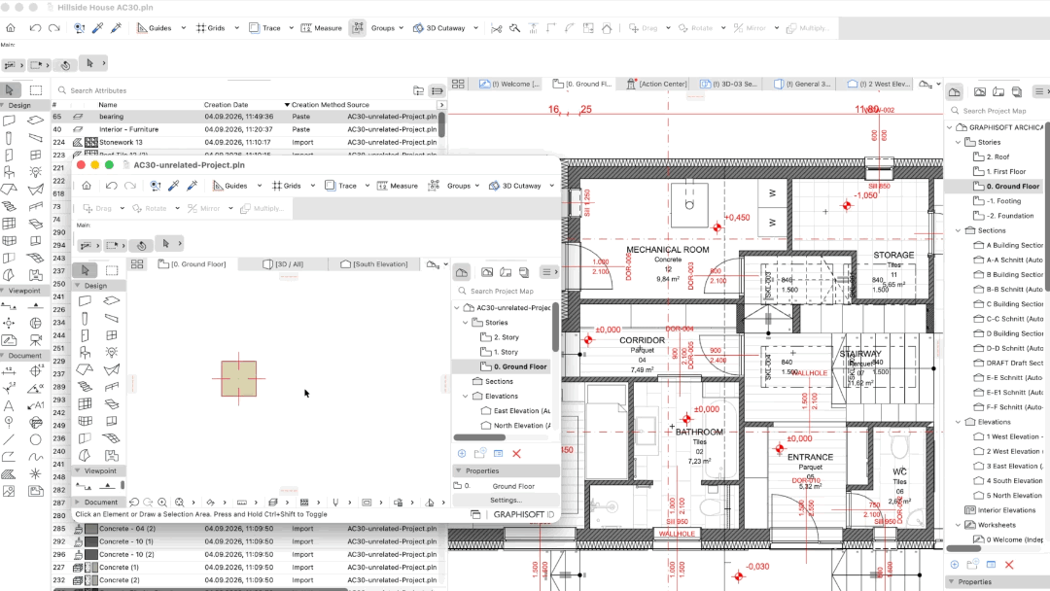The width and height of the screenshot is (1050, 591).
Task: Switch to Welcome tab in Hillside House
Action: 509,84
